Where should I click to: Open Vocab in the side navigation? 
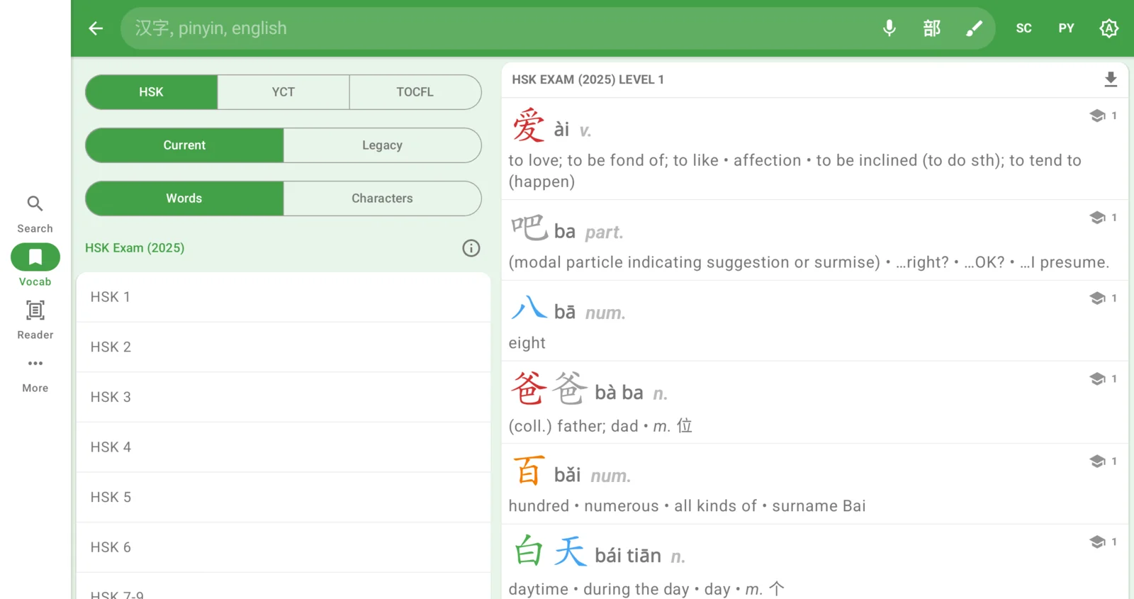pos(35,267)
